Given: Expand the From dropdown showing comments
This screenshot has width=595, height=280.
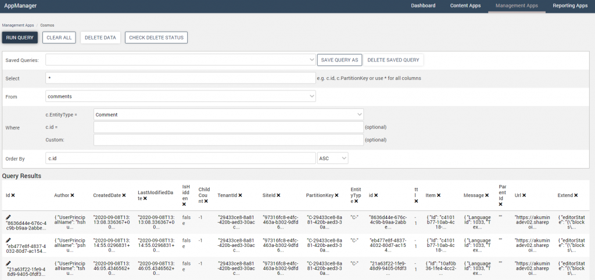Looking at the screenshot, I should pos(180,96).
